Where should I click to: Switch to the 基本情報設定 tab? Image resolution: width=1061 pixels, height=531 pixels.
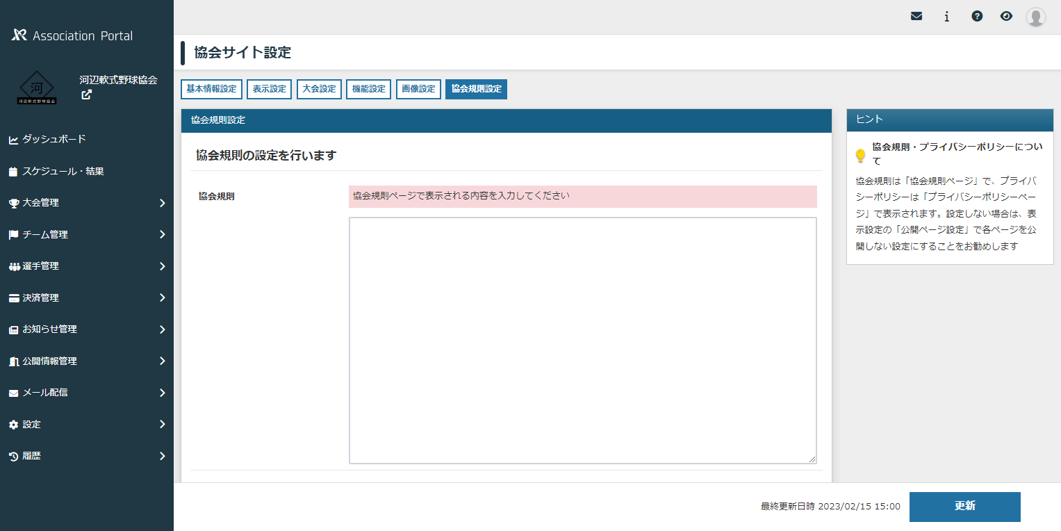pos(211,89)
